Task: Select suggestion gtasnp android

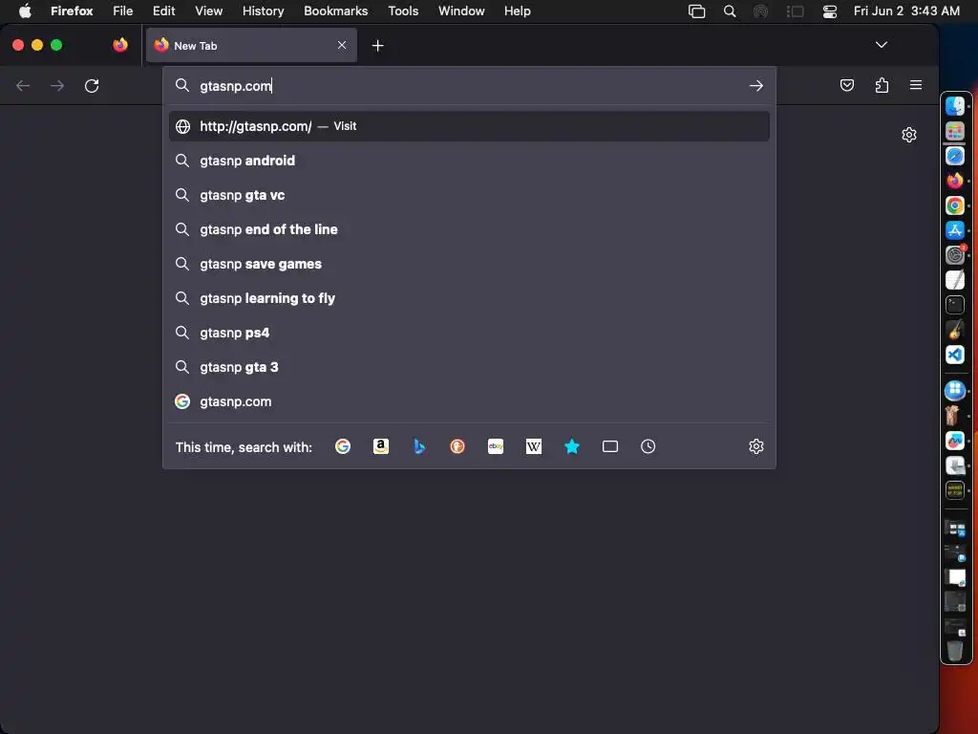Action: [469, 161]
